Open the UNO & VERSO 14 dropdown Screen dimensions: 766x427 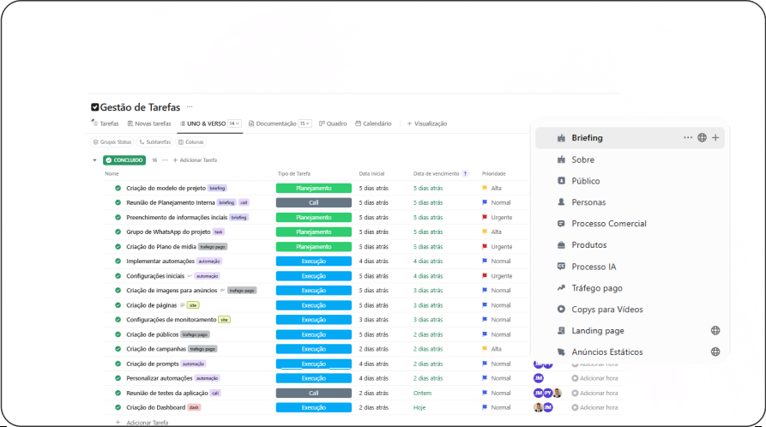point(232,123)
